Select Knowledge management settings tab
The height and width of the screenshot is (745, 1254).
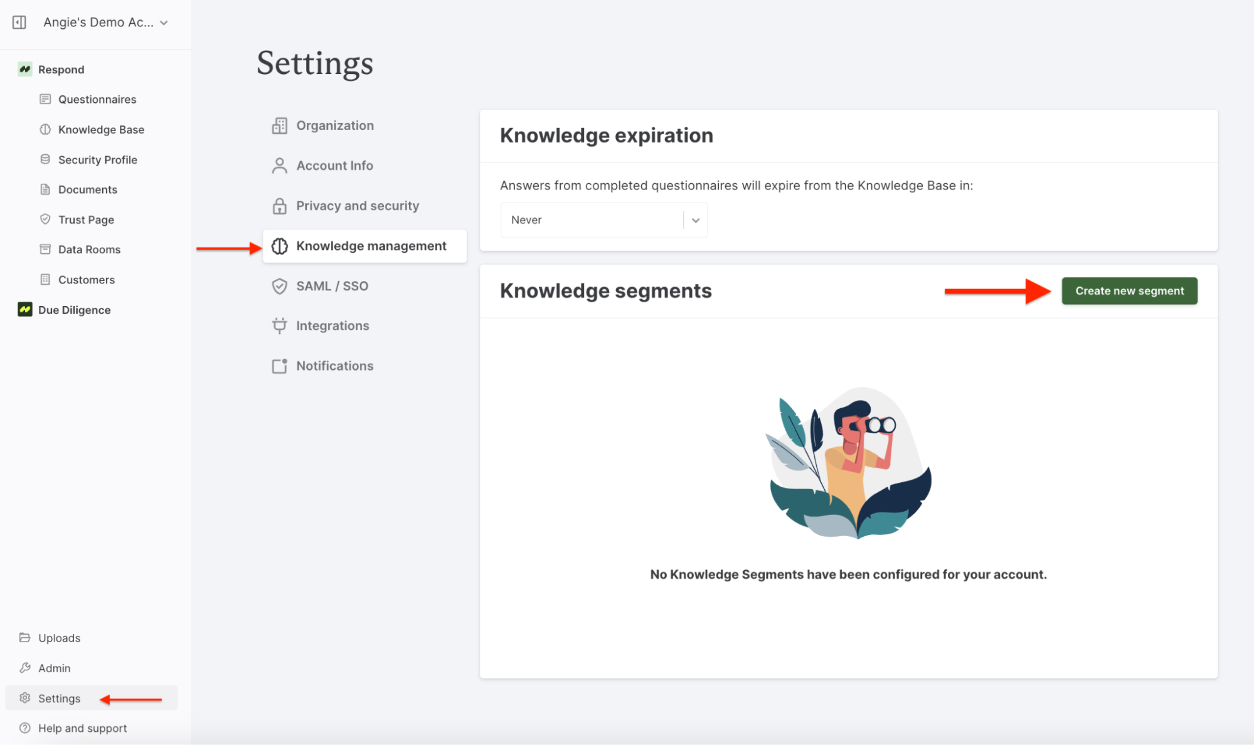click(364, 246)
